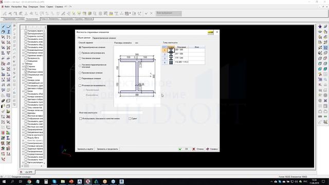This screenshot has width=329, height=185.
Task: Open the Загружения toolbar tab
Action: pyautogui.click(x=67, y=19)
